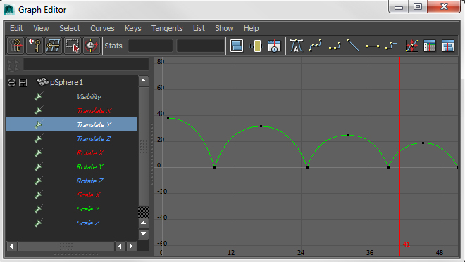Select the Rotate X channel
Screen dimensions: 465x262
(90, 153)
